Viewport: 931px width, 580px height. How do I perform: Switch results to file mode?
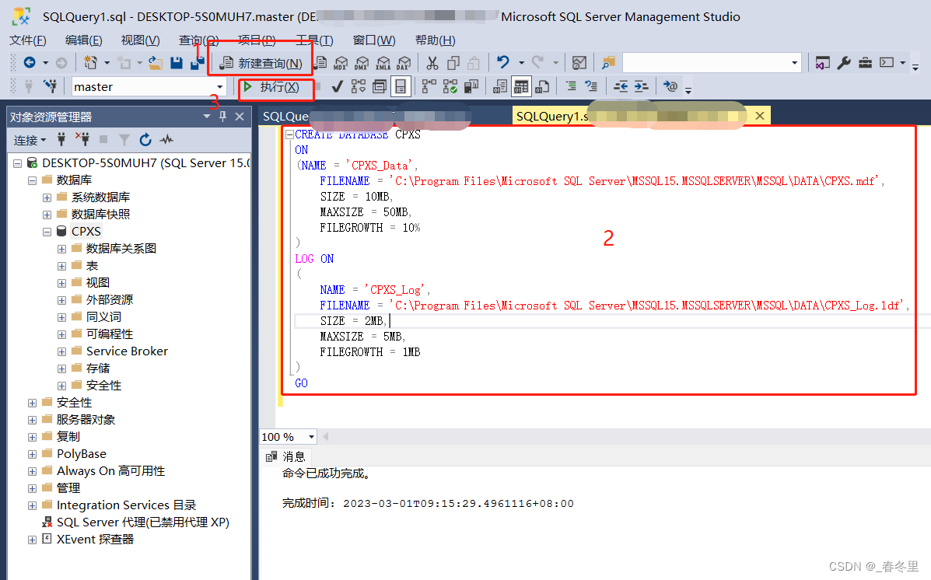542,86
